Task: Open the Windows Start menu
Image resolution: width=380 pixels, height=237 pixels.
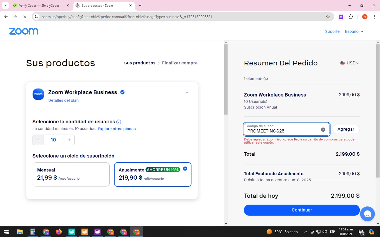Action: 7,232
